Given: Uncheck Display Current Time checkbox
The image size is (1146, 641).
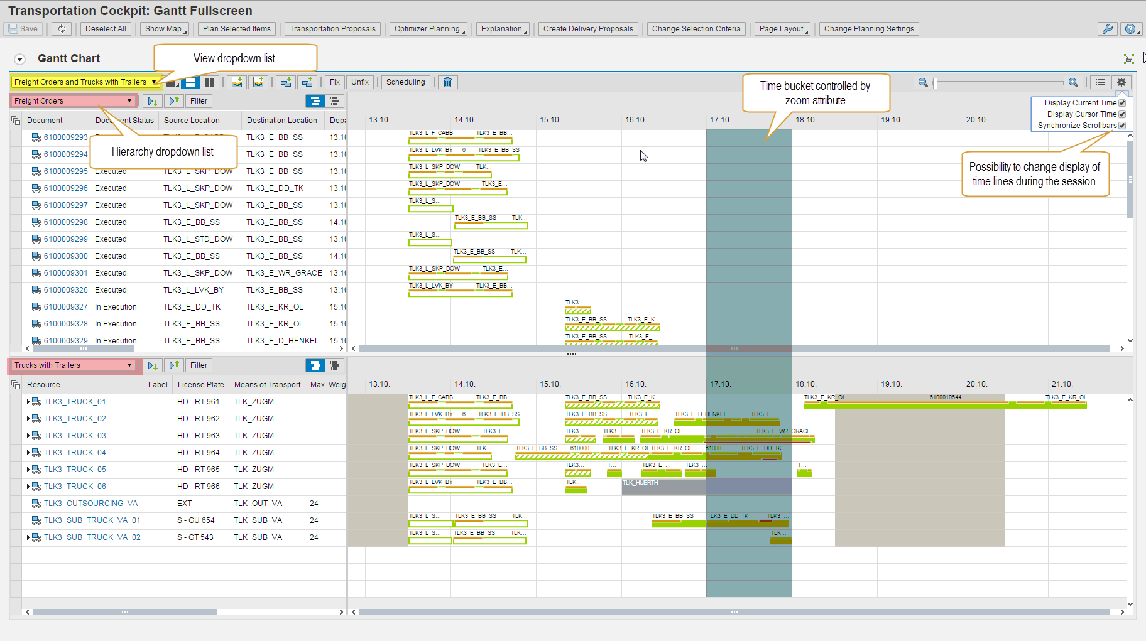Looking at the screenshot, I should 1122,103.
